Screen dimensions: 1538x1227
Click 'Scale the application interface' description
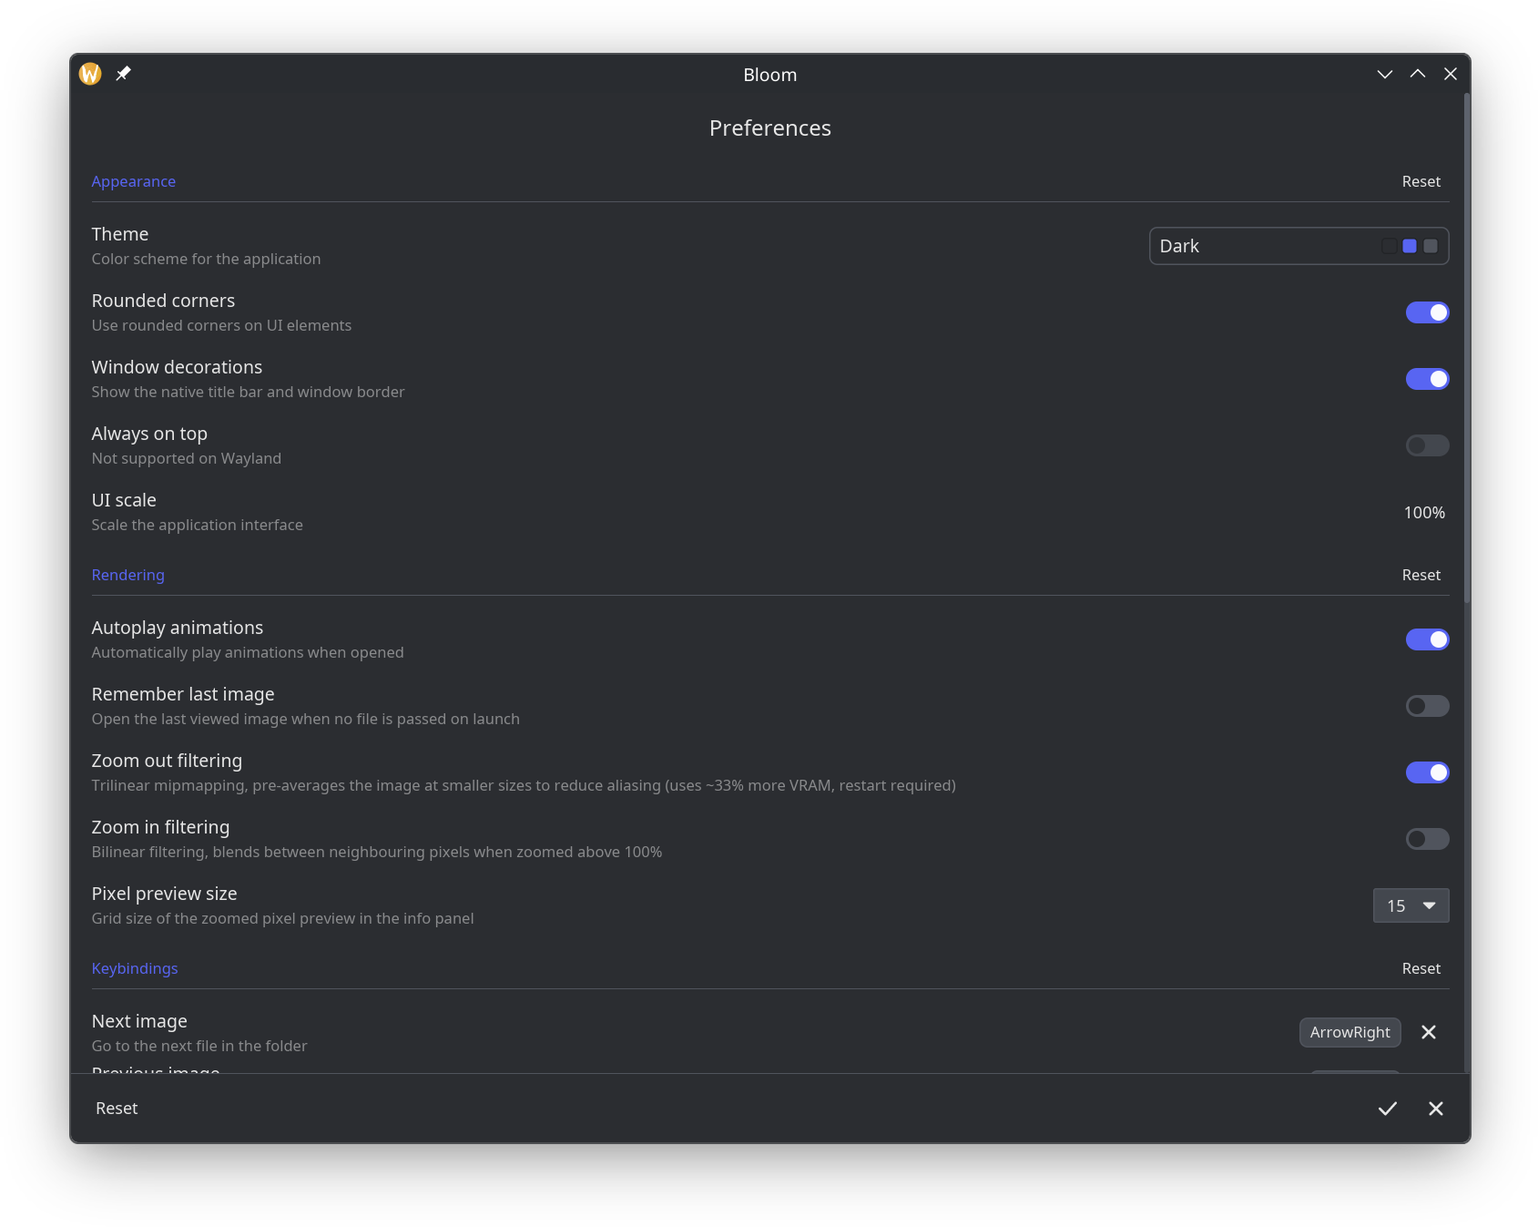pos(198,525)
